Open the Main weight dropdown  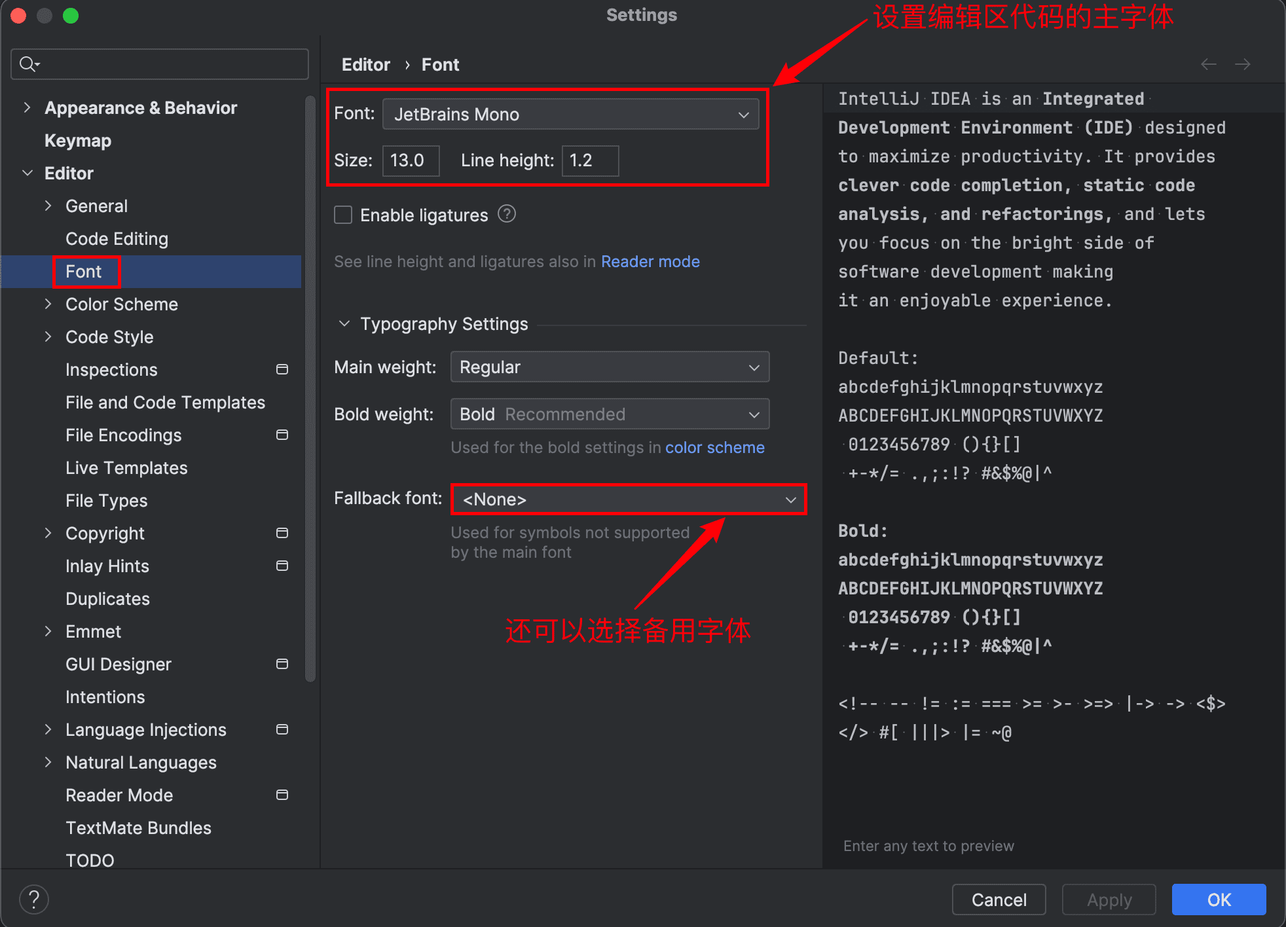pos(610,367)
